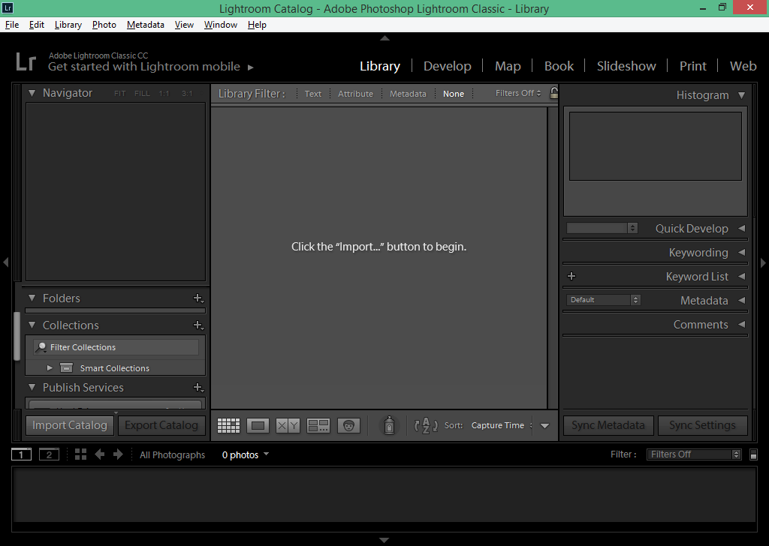Switch to Loupe view

coord(258,425)
